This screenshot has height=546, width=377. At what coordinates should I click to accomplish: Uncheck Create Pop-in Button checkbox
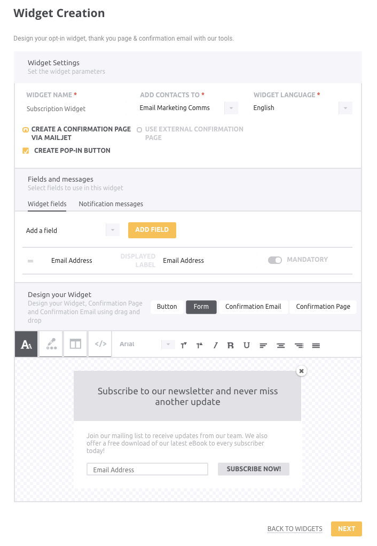point(26,151)
